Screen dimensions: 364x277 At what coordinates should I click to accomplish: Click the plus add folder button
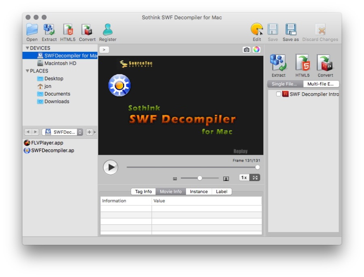pos(89,132)
